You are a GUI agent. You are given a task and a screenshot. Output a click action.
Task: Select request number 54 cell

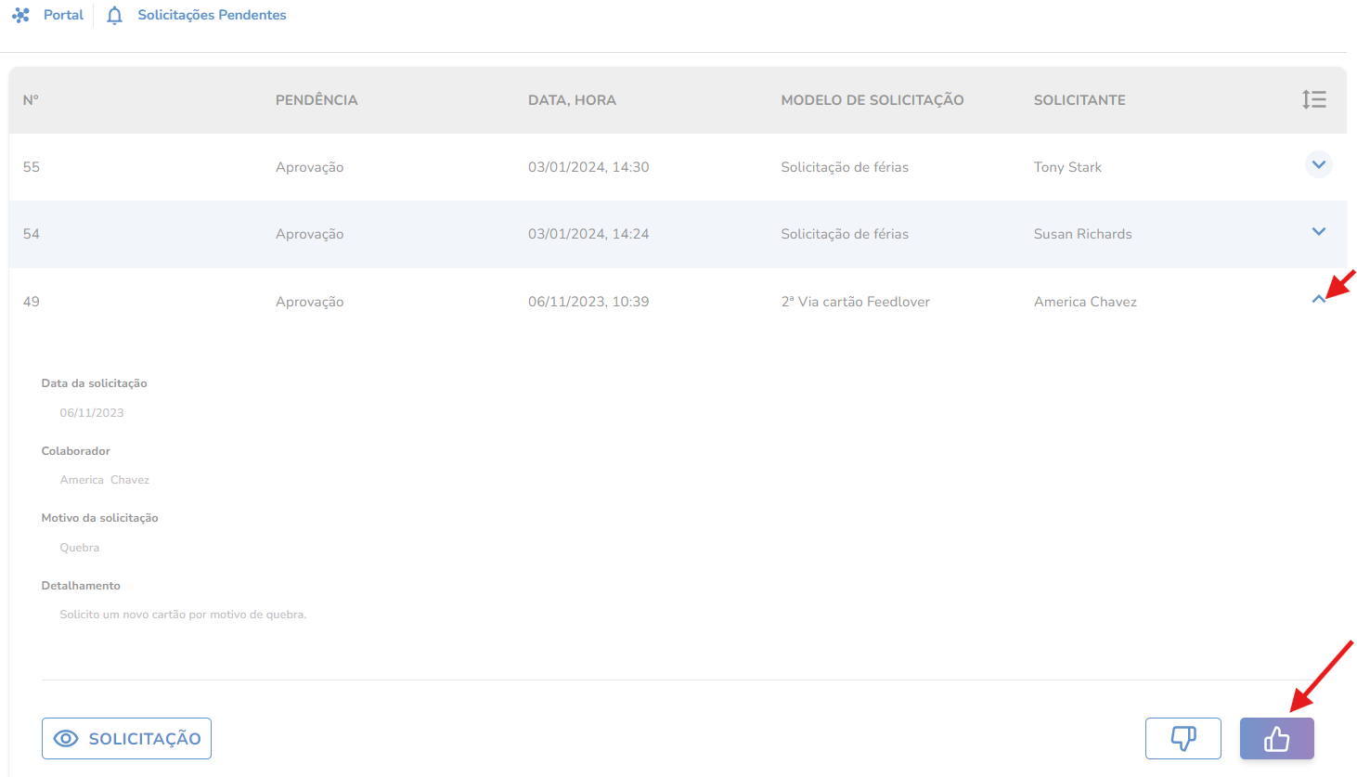click(32, 234)
